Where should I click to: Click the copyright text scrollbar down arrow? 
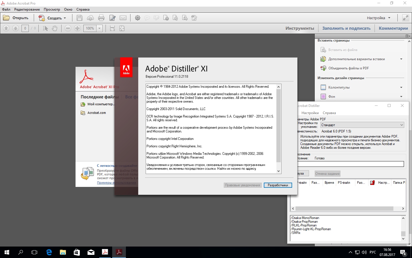click(x=278, y=171)
